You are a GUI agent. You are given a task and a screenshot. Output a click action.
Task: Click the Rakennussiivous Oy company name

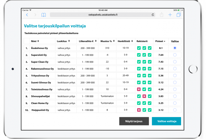[x=42, y=69]
